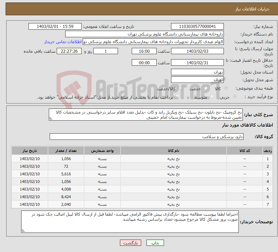Screen dimensions: 278x252
Task: Click quantity 4,008 in row 5
Action: pyautogui.click(x=66, y=189)
